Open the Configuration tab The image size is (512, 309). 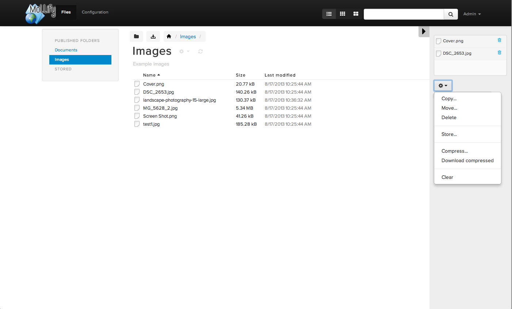tap(95, 12)
